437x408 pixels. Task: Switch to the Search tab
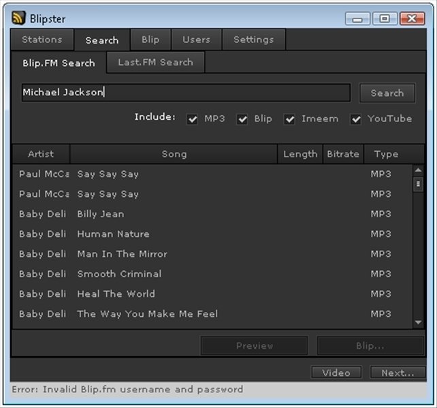pyautogui.click(x=102, y=40)
